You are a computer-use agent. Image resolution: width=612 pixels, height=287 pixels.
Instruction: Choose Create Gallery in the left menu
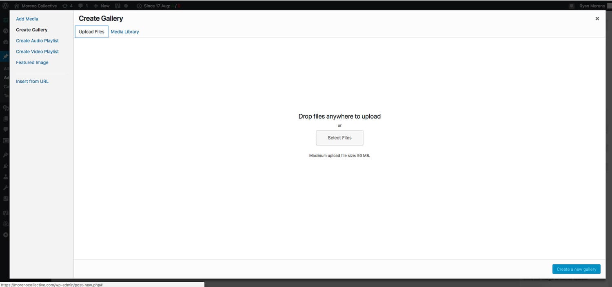point(32,30)
